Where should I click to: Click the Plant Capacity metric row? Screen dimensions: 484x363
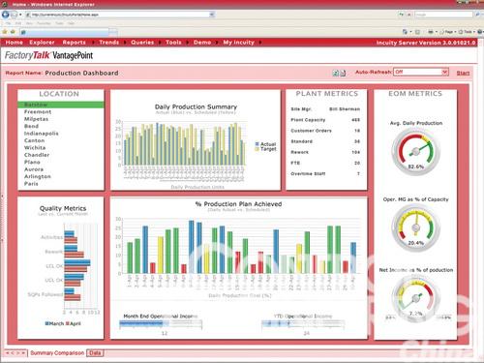point(325,120)
